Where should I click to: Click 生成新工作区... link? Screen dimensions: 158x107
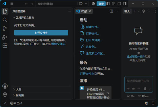click(x=95, y=53)
